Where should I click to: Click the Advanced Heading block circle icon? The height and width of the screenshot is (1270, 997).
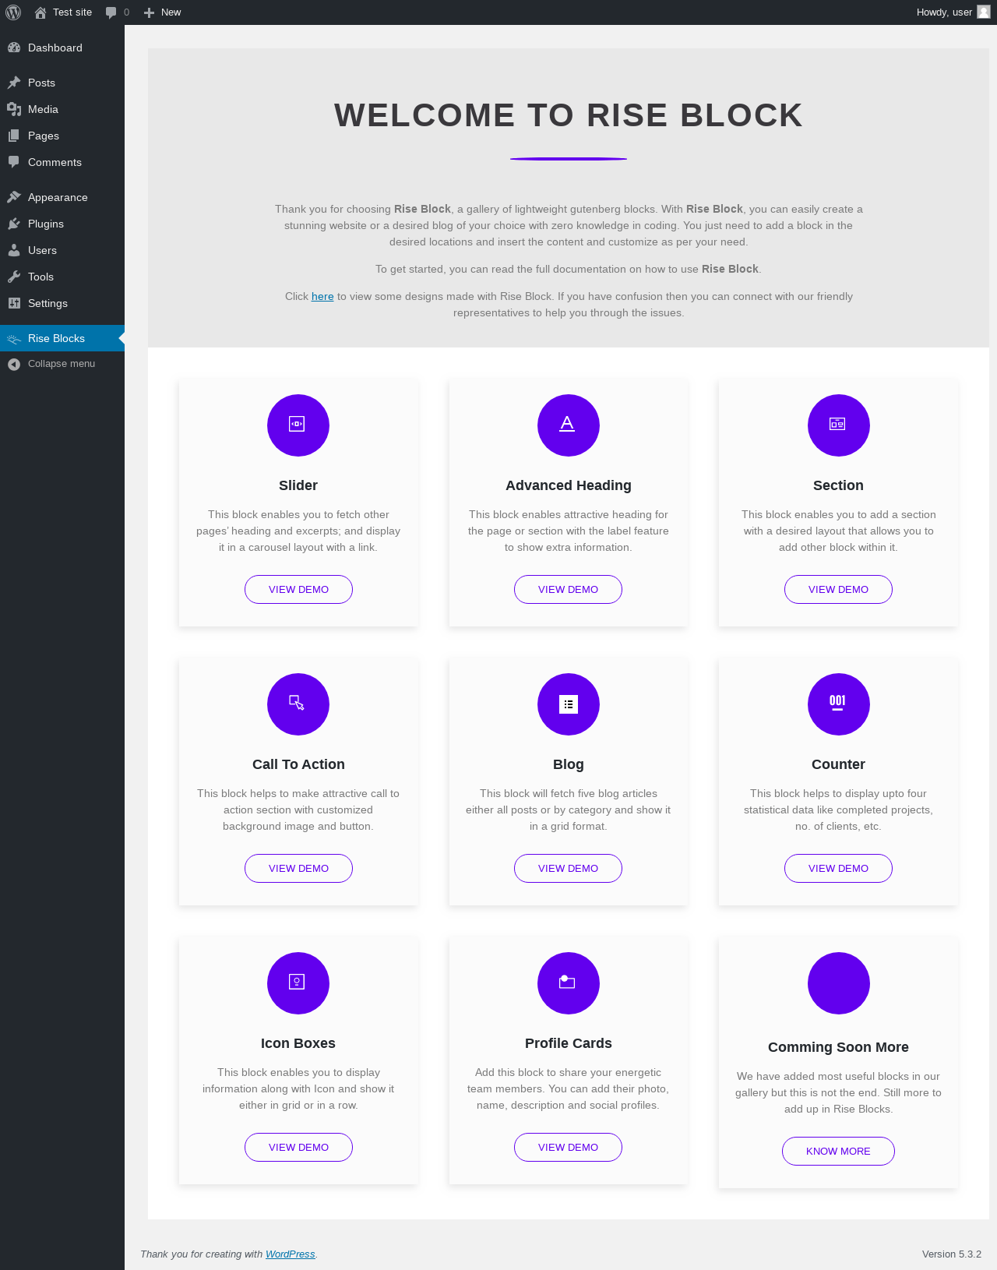point(569,425)
